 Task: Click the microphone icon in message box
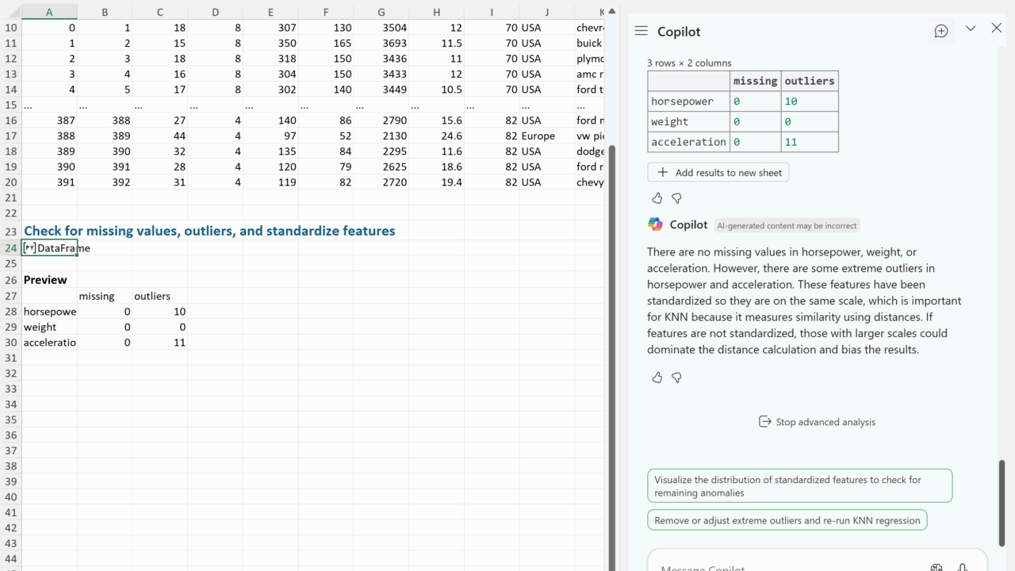coord(962,566)
